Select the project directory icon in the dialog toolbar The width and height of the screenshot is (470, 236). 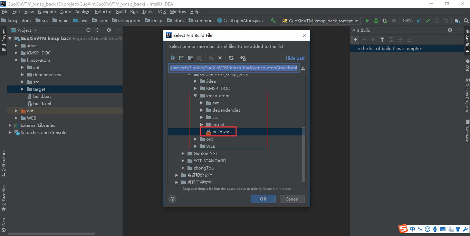[190, 58]
